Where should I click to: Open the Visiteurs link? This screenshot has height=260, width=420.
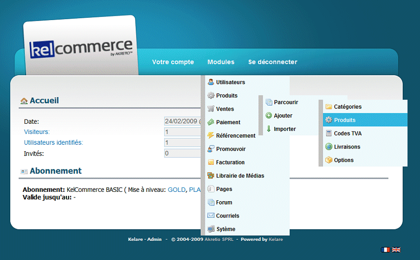(36, 132)
